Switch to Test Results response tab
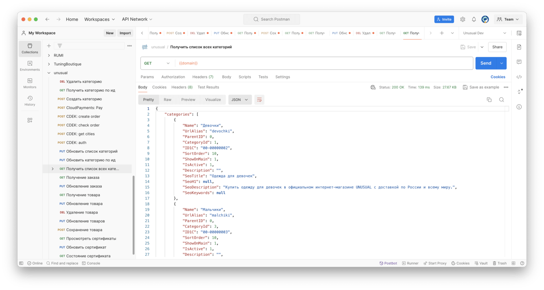This screenshot has width=544, height=290. coord(208,87)
